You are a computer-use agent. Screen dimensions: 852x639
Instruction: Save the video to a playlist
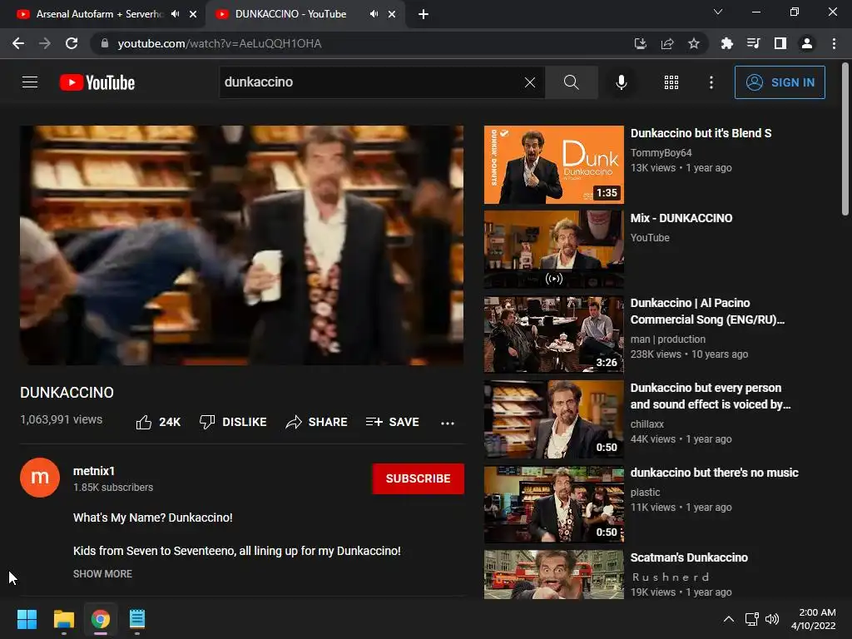[393, 422]
